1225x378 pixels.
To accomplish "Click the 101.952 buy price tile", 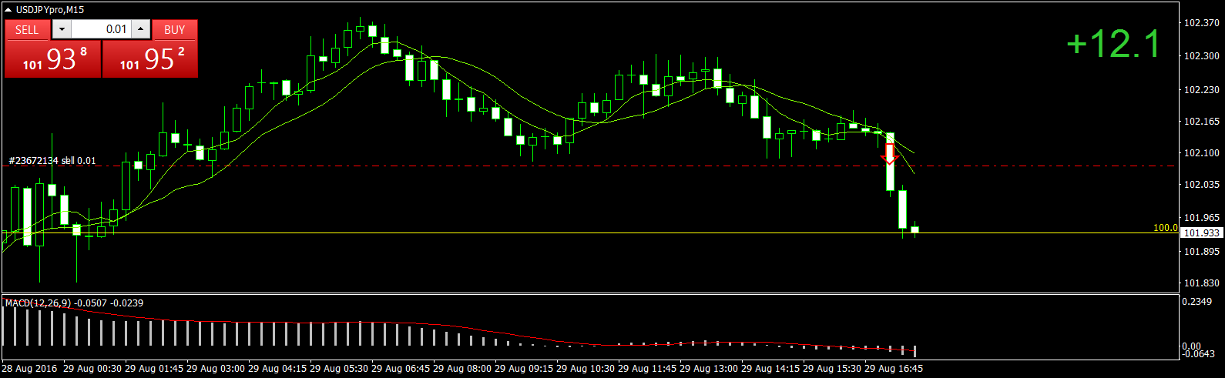I will point(150,59).
